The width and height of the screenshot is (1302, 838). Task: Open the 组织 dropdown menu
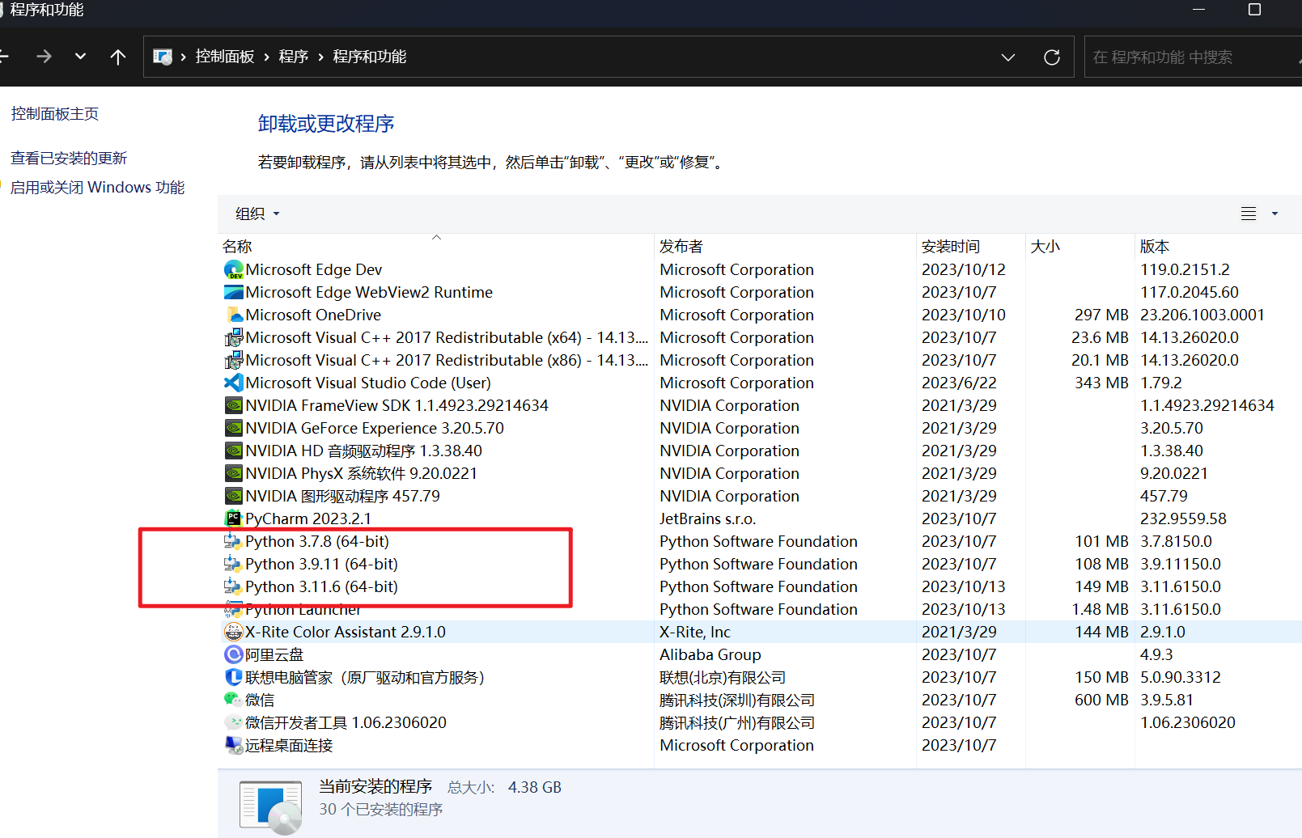[257, 214]
